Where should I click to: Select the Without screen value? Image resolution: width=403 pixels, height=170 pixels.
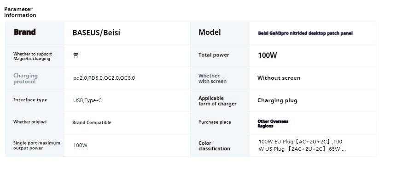point(279,78)
